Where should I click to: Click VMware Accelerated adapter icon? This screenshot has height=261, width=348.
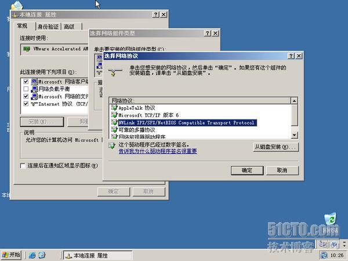(27, 49)
